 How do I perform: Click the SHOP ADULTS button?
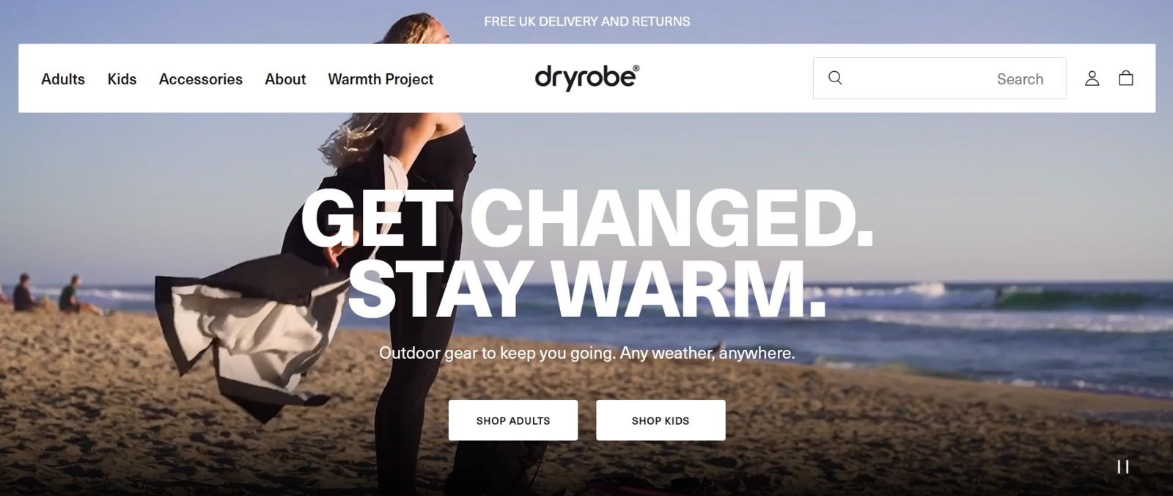click(513, 420)
